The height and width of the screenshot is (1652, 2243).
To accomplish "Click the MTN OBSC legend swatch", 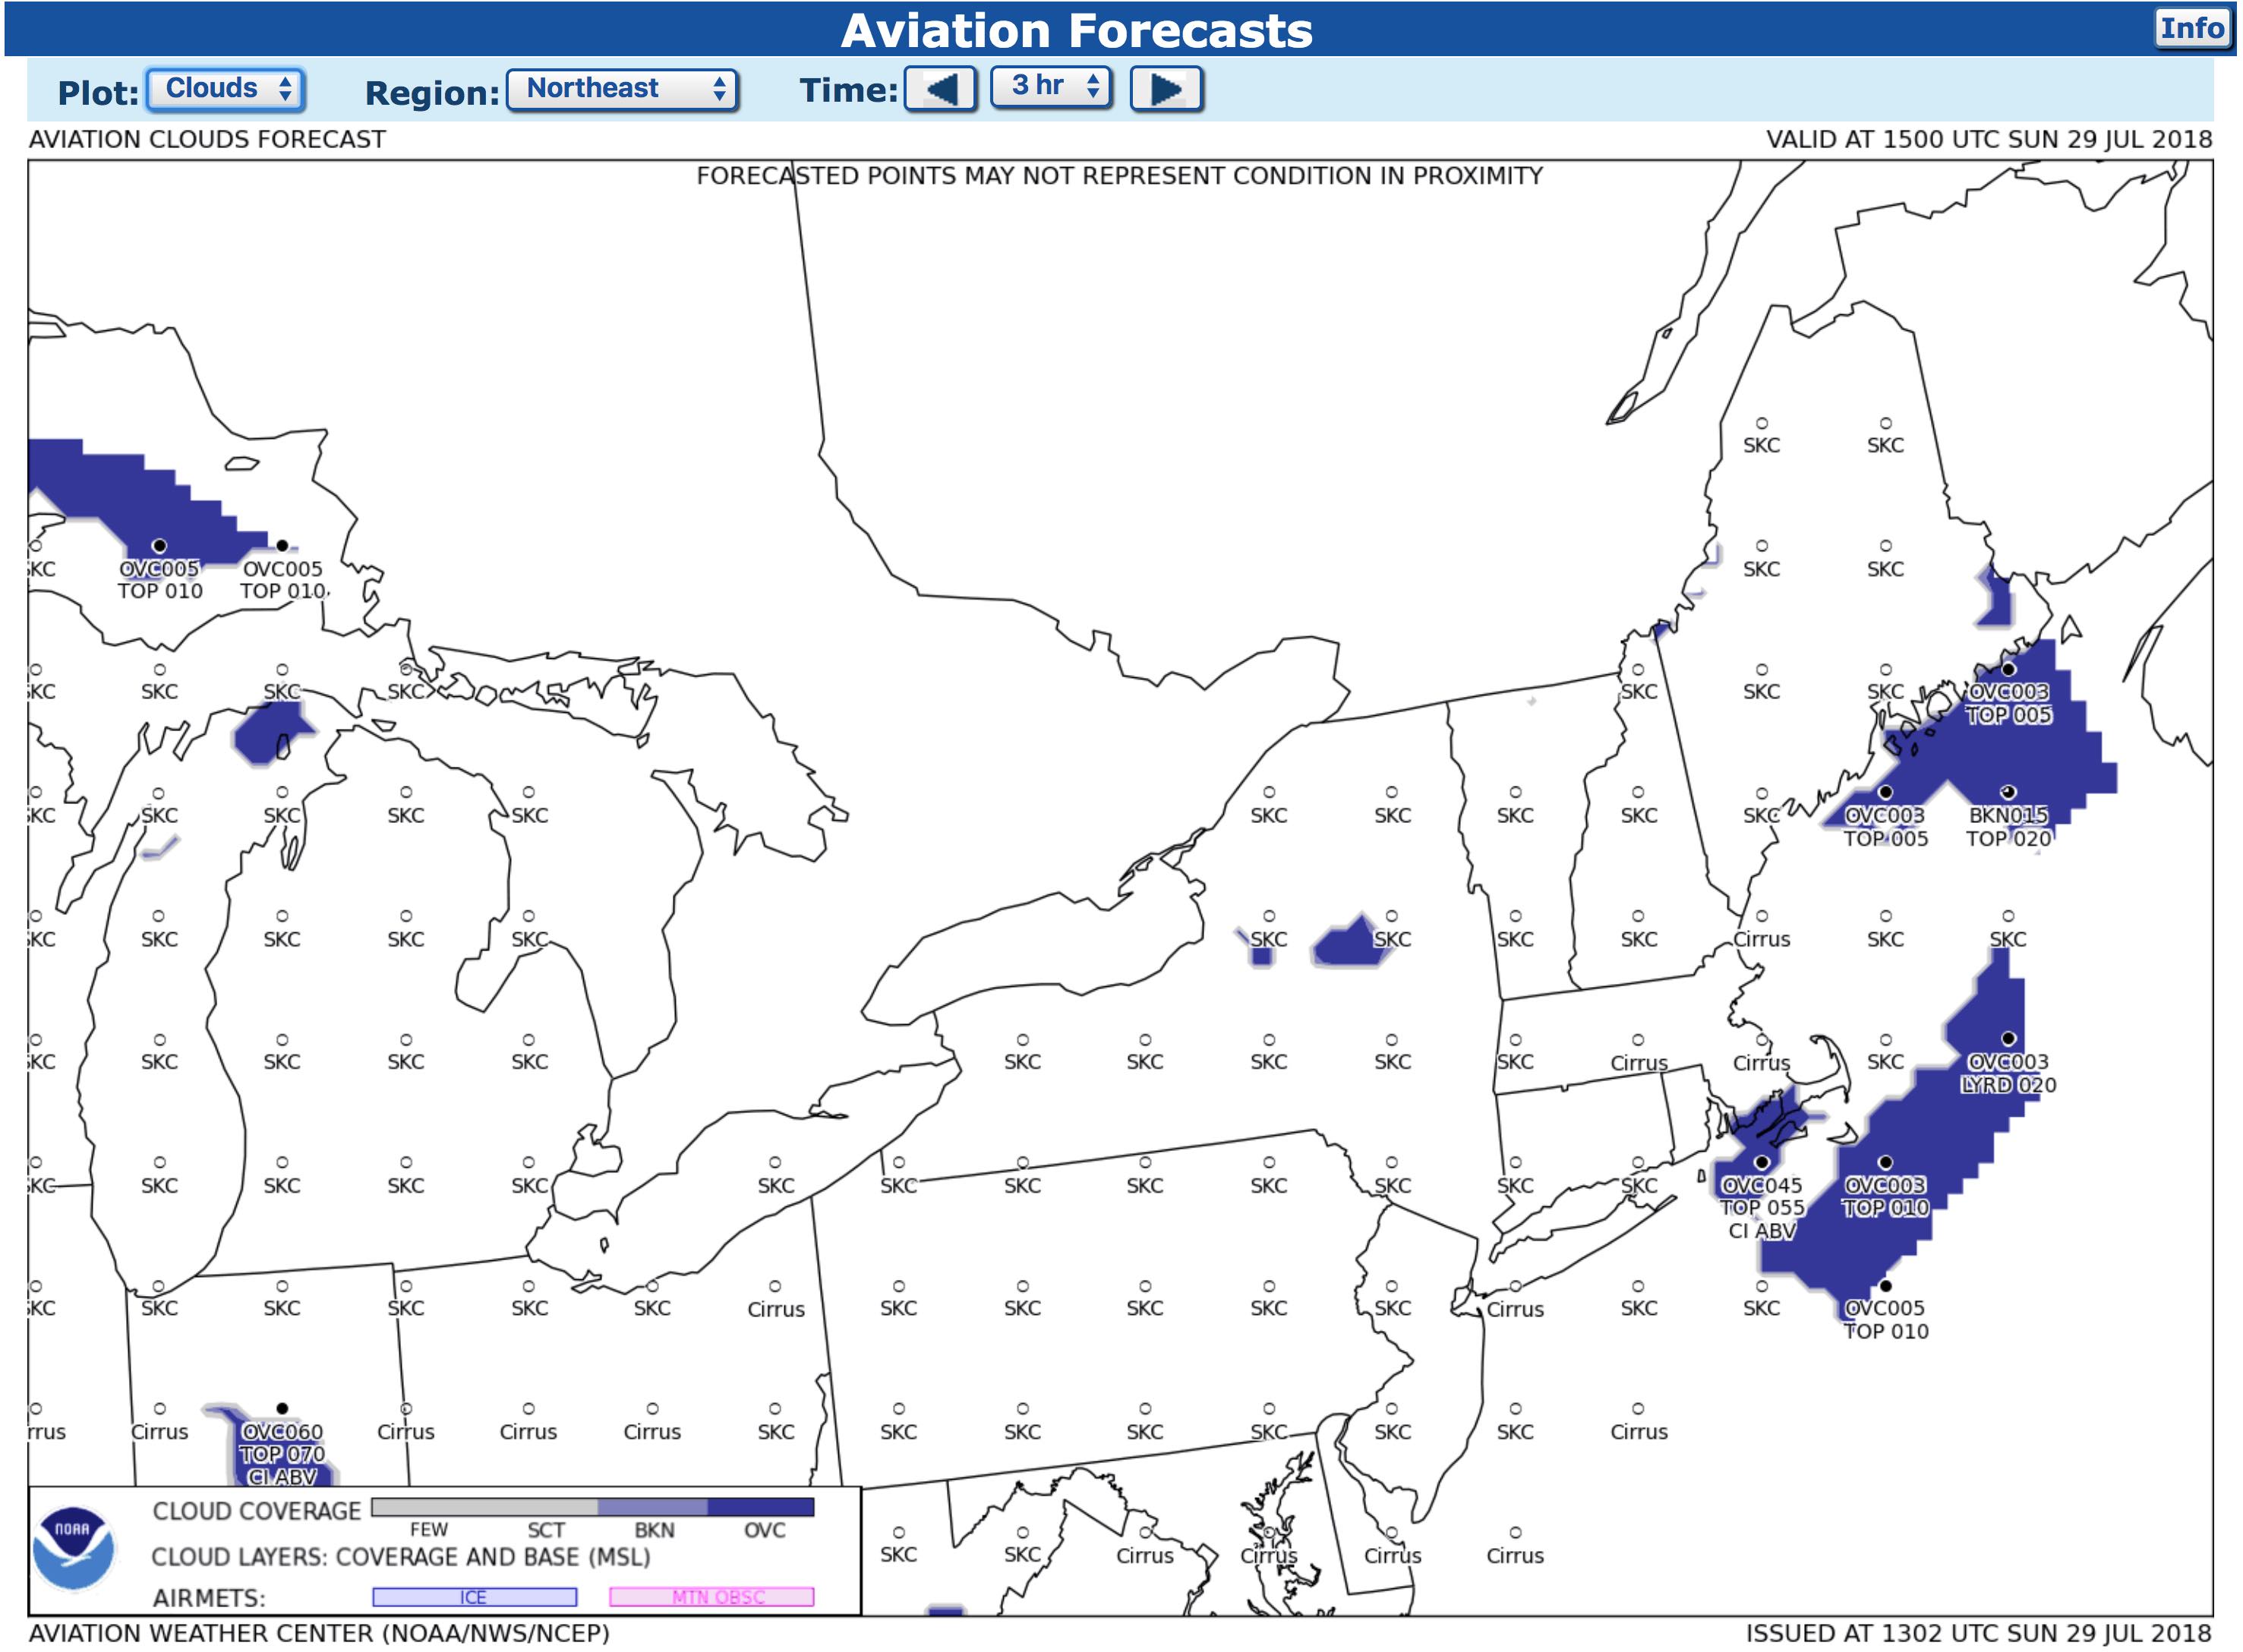I will tap(711, 1597).
